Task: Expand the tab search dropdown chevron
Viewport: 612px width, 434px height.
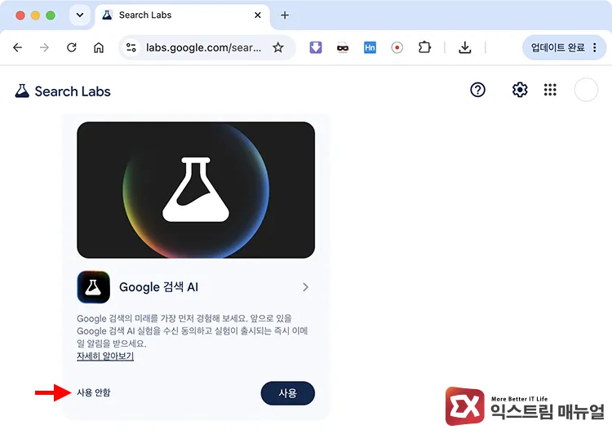Action: [x=80, y=15]
